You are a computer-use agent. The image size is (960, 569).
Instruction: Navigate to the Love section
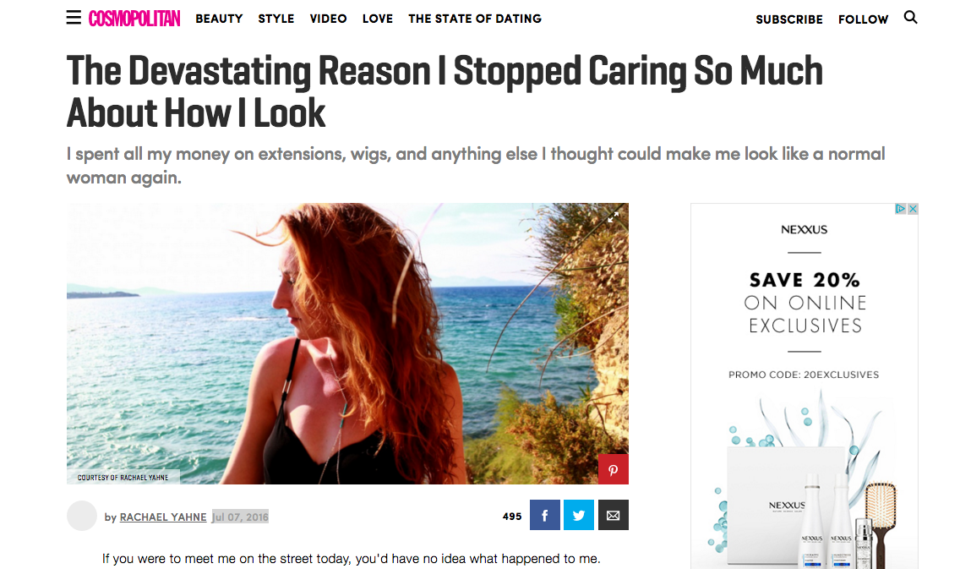tap(378, 19)
